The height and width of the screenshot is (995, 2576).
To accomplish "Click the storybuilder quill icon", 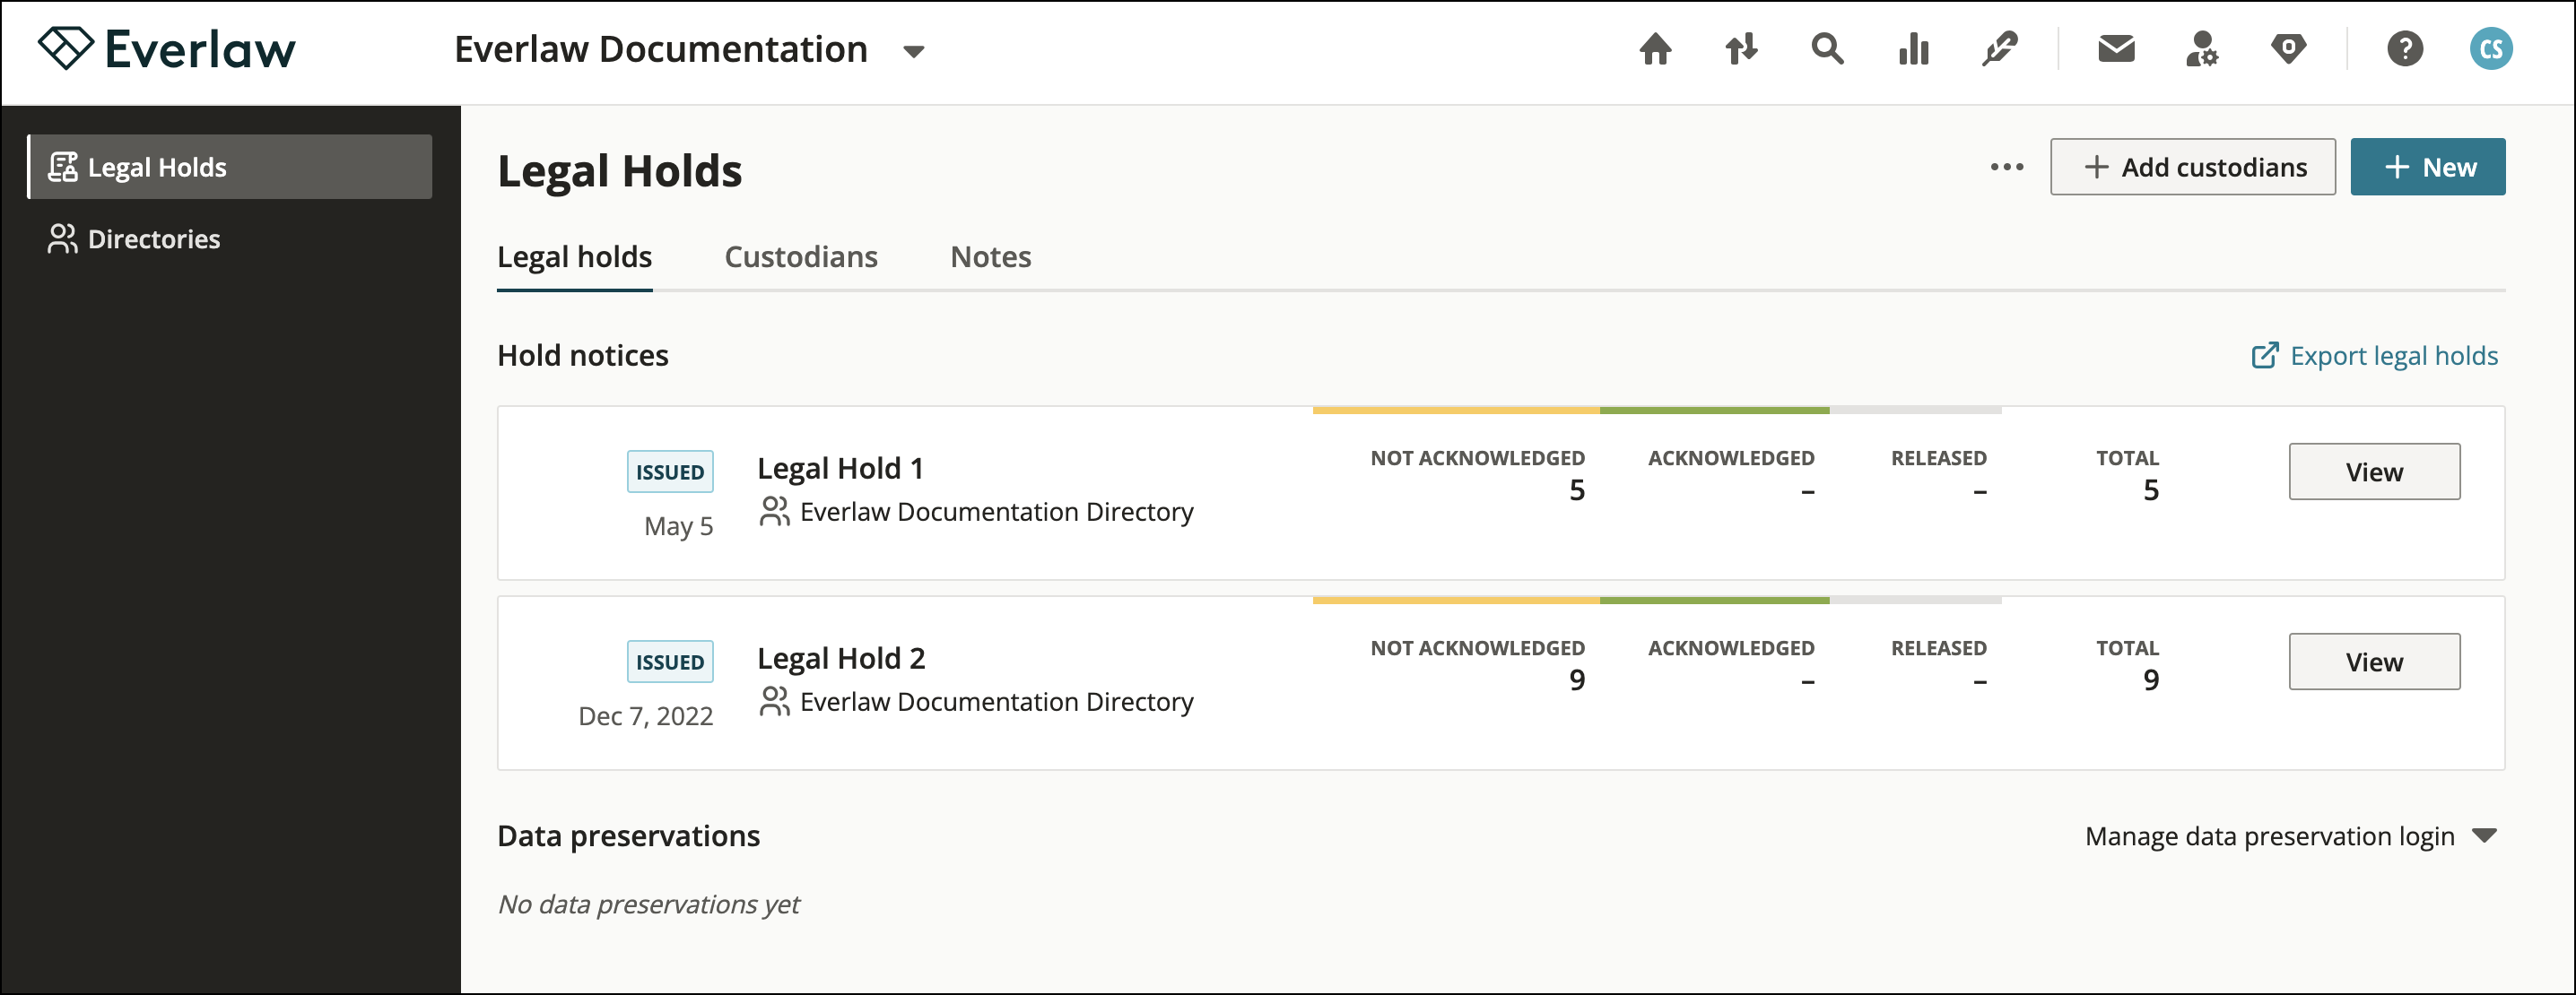I will 1999,48.
